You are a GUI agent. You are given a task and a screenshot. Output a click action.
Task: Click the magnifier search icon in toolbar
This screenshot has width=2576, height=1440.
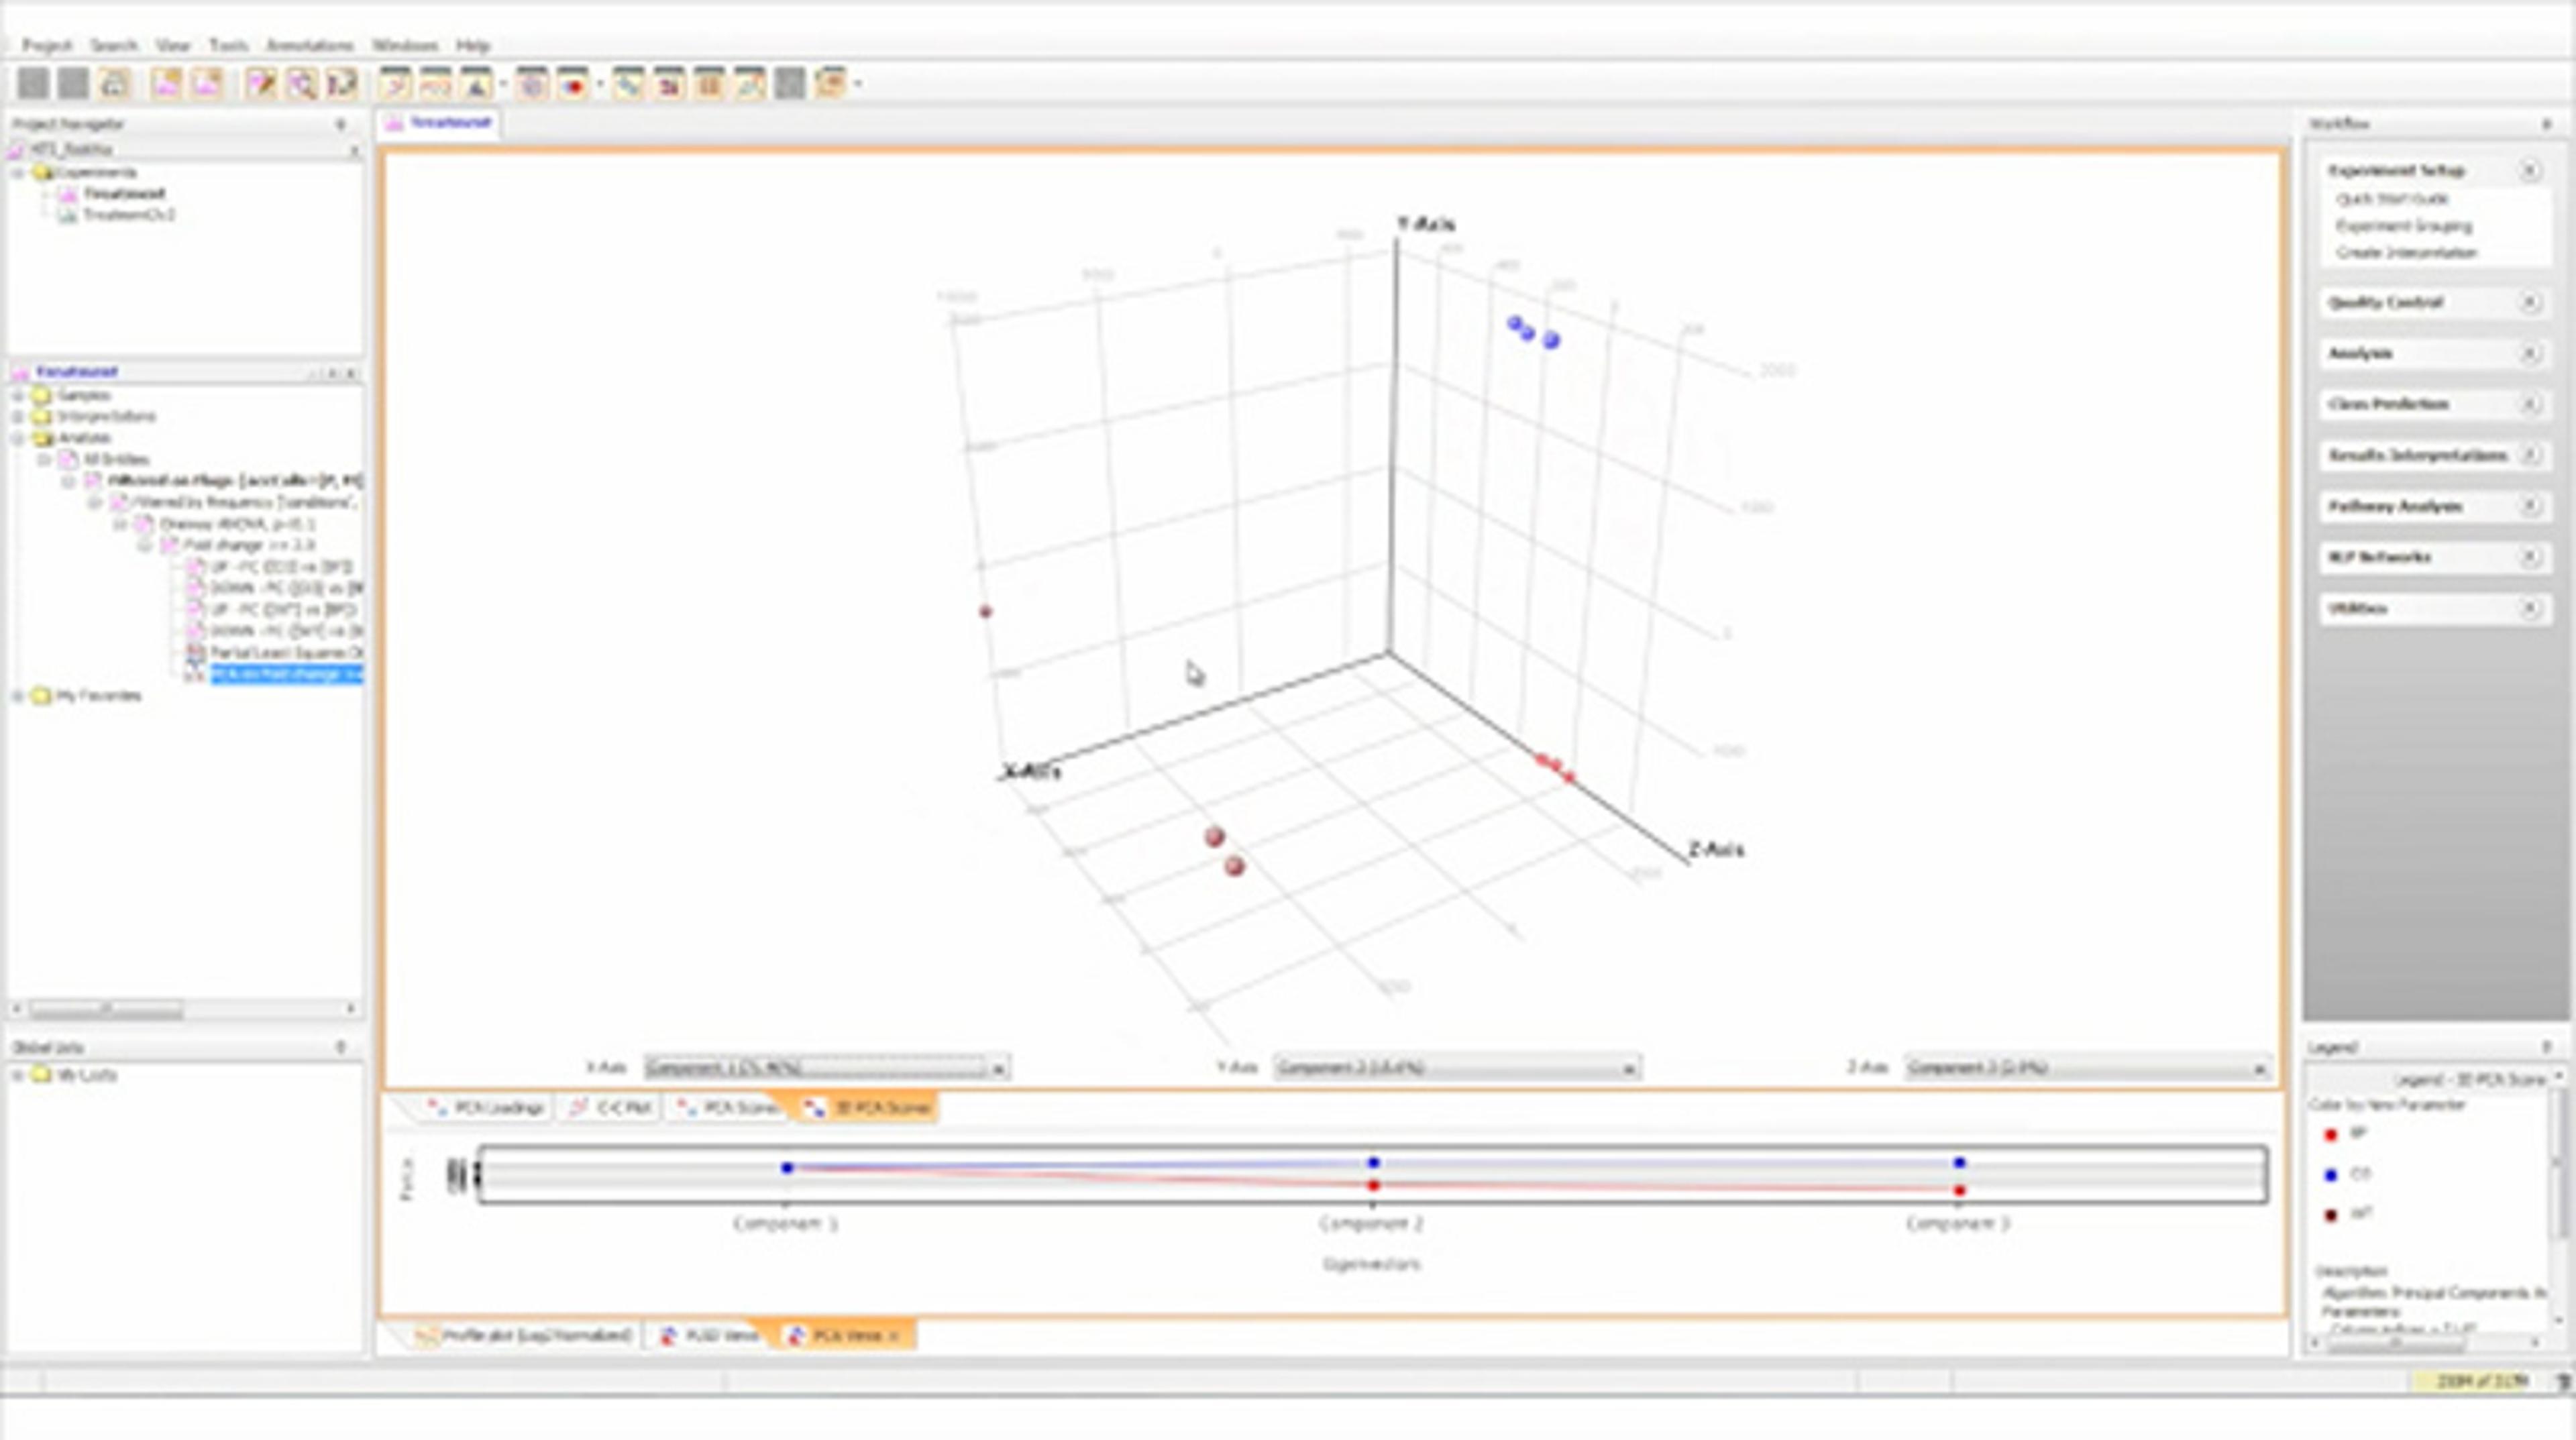tap(302, 84)
